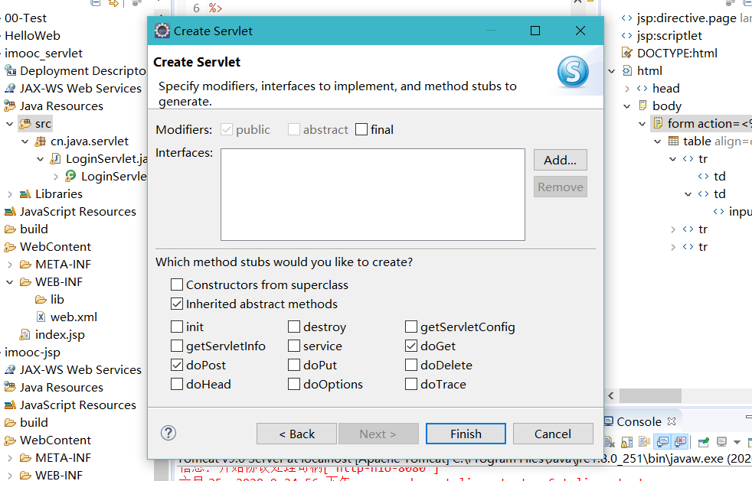Expand the Libraries node

[10, 194]
